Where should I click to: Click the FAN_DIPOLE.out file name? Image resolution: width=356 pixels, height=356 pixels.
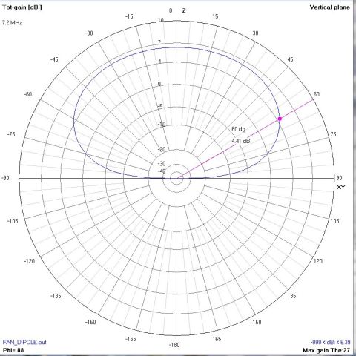click(x=24, y=342)
